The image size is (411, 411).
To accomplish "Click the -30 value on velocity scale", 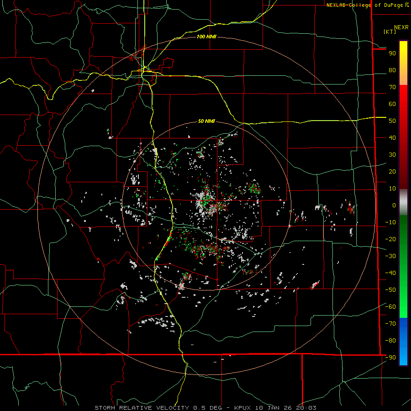I will (390, 256).
